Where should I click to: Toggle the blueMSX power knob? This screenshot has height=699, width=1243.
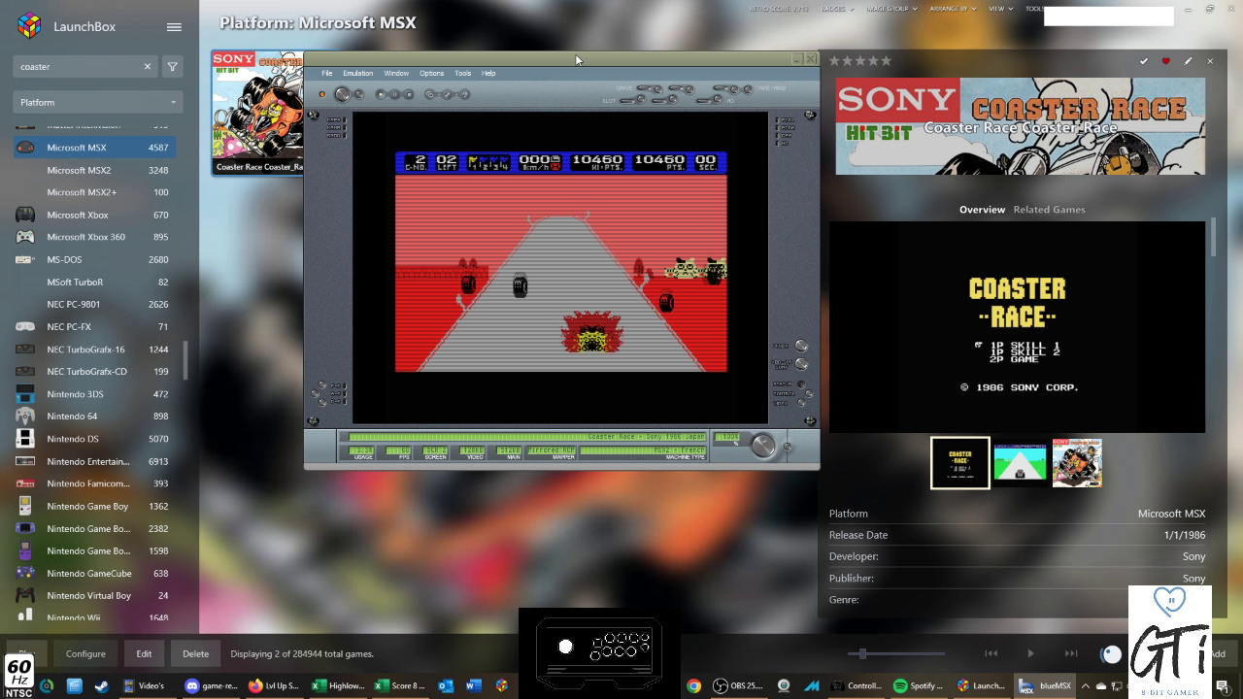click(x=342, y=94)
